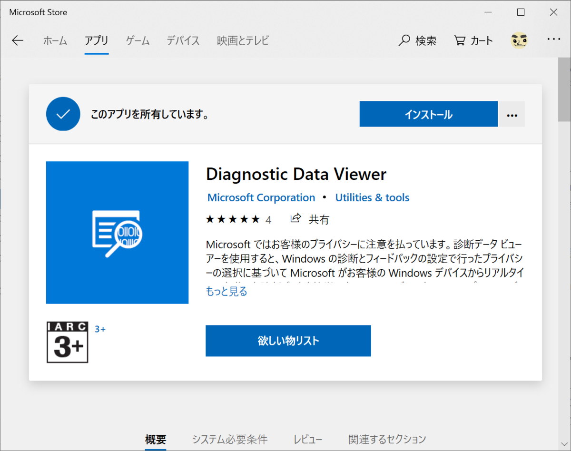Click the 共有 share button
The height and width of the screenshot is (451, 571).
310,219
